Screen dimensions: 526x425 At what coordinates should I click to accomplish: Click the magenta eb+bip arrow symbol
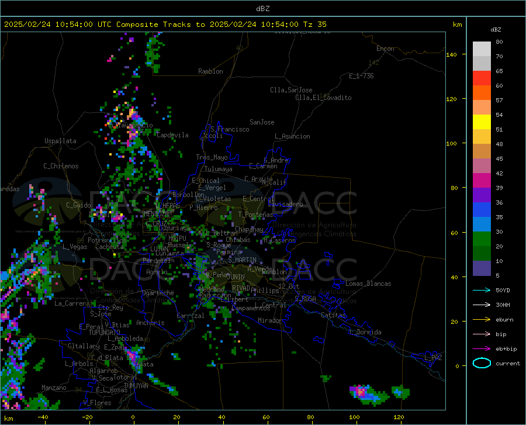pos(482,349)
